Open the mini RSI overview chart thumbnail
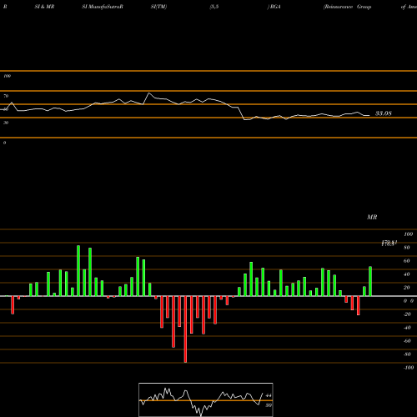Screen dimensions: 417x417 [206, 399]
